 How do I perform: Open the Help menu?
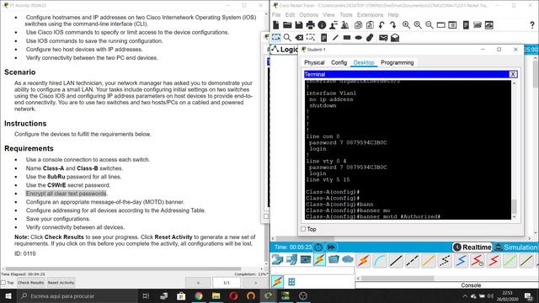tap(393, 15)
